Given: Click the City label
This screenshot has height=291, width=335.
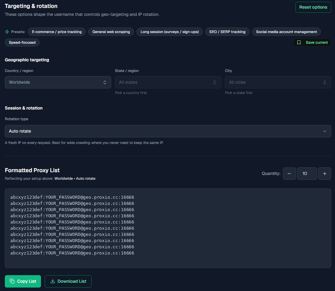Looking at the screenshot, I should click(228, 71).
